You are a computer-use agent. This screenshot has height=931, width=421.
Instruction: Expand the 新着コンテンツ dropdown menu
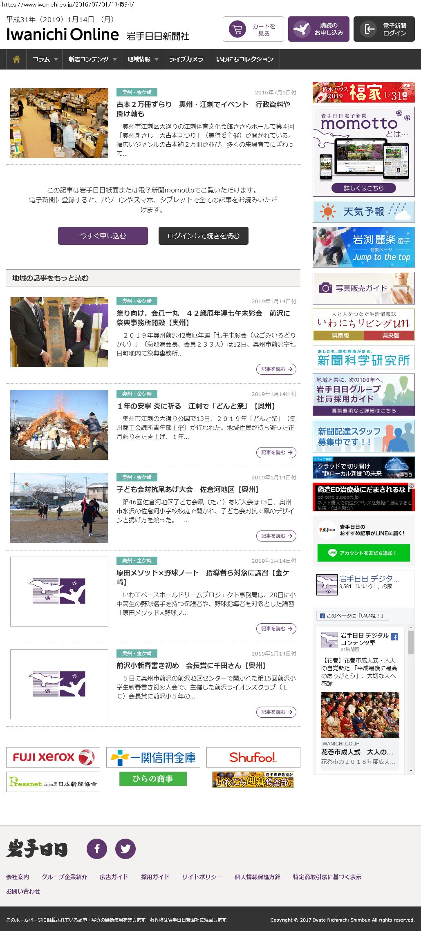coord(92,59)
